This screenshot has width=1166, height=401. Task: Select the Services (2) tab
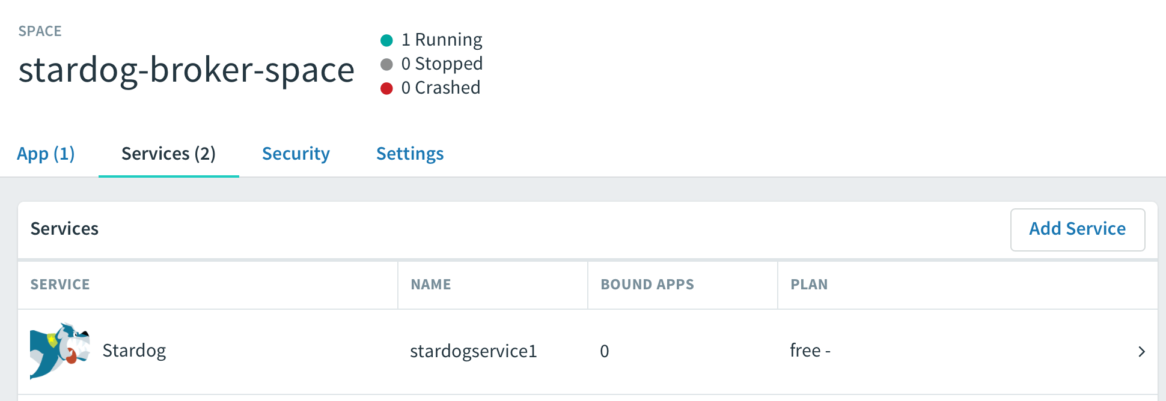pyautogui.click(x=168, y=154)
